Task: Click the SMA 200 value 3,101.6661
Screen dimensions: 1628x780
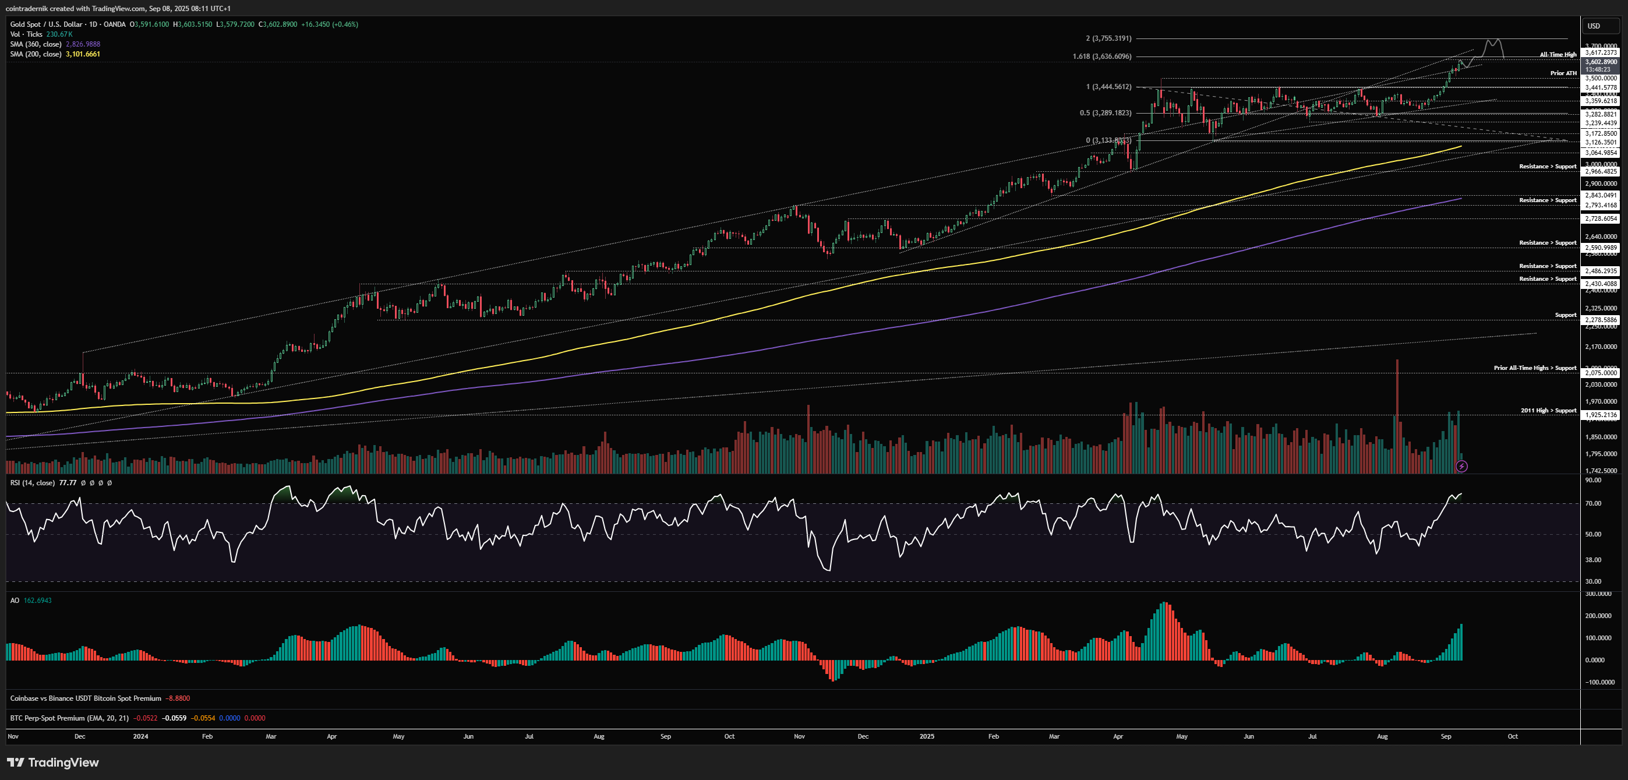Action: click(x=83, y=54)
